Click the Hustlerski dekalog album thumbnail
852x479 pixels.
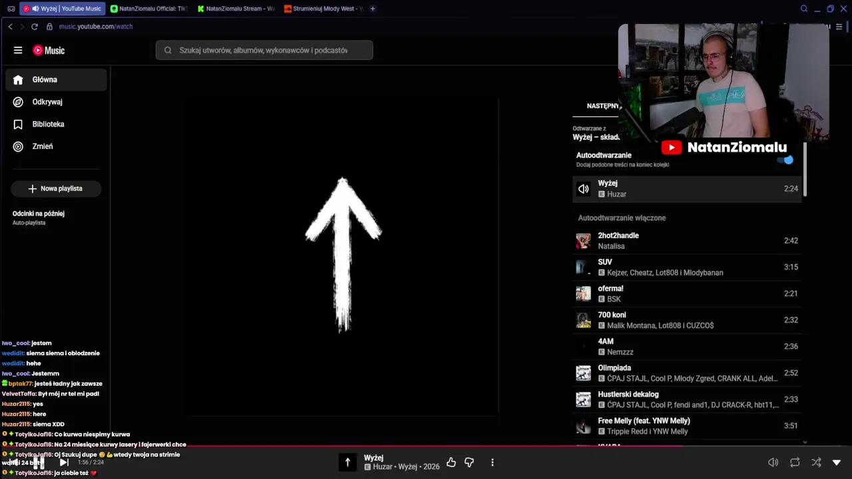pyautogui.click(x=584, y=399)
